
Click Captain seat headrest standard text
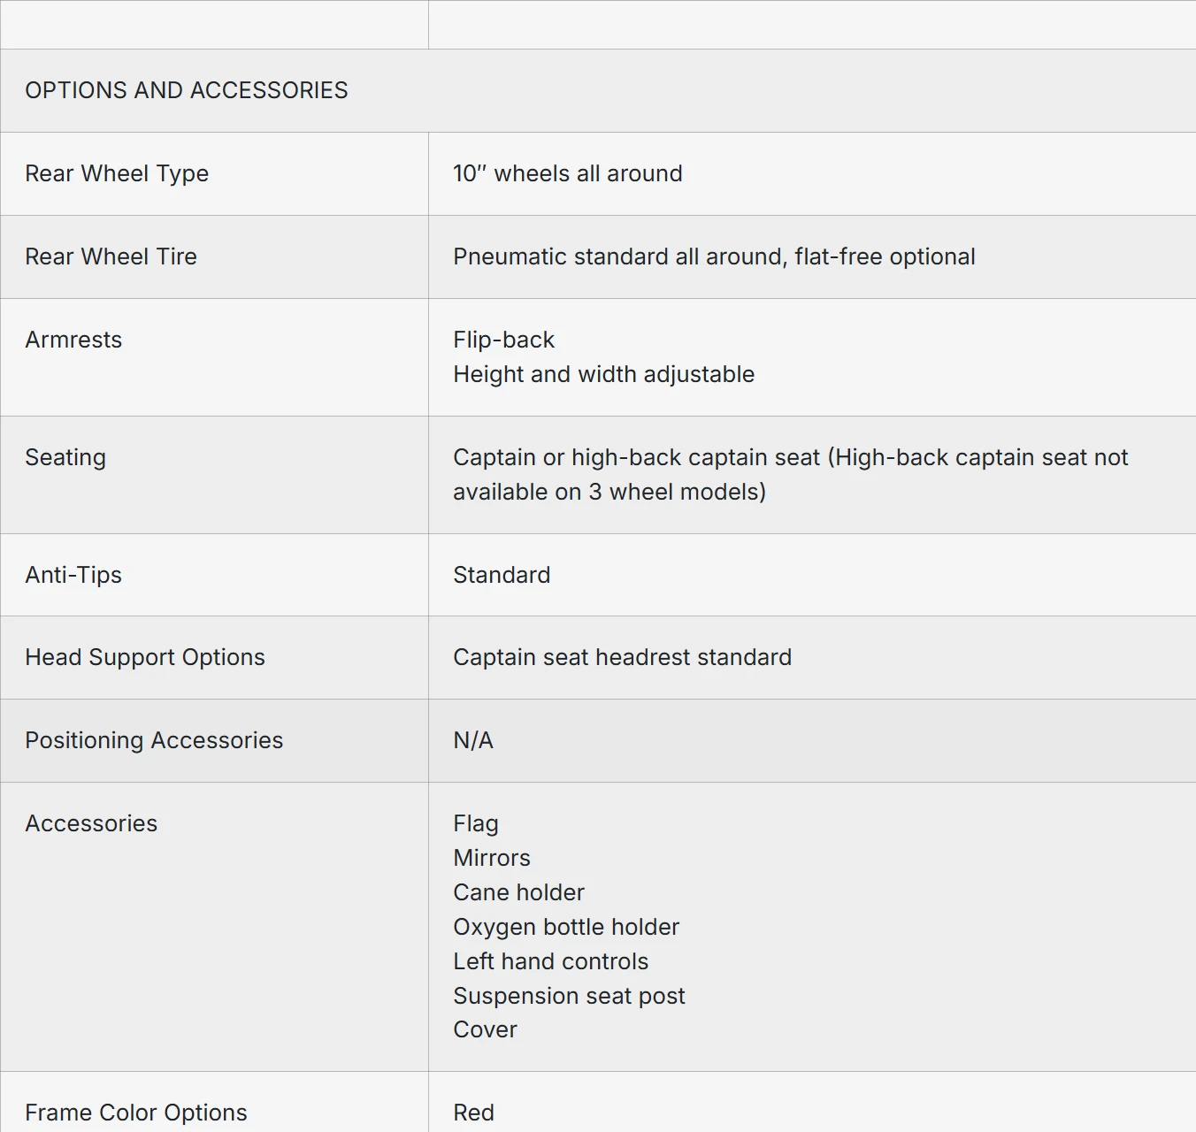pos(623,657)
